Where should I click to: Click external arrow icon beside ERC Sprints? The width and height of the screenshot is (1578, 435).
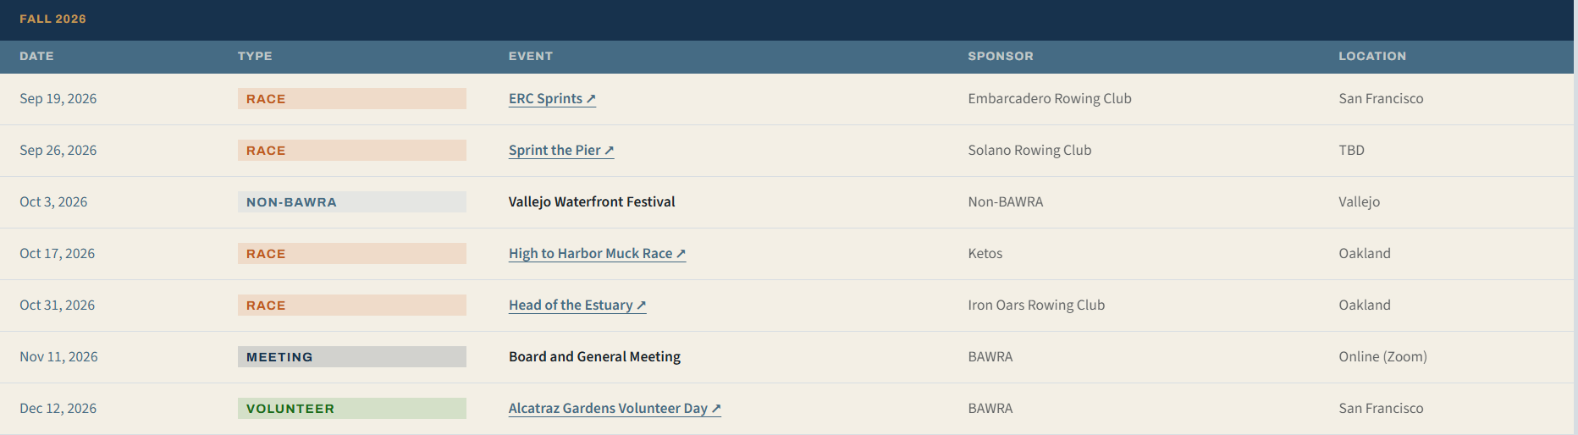pos(591,99)
